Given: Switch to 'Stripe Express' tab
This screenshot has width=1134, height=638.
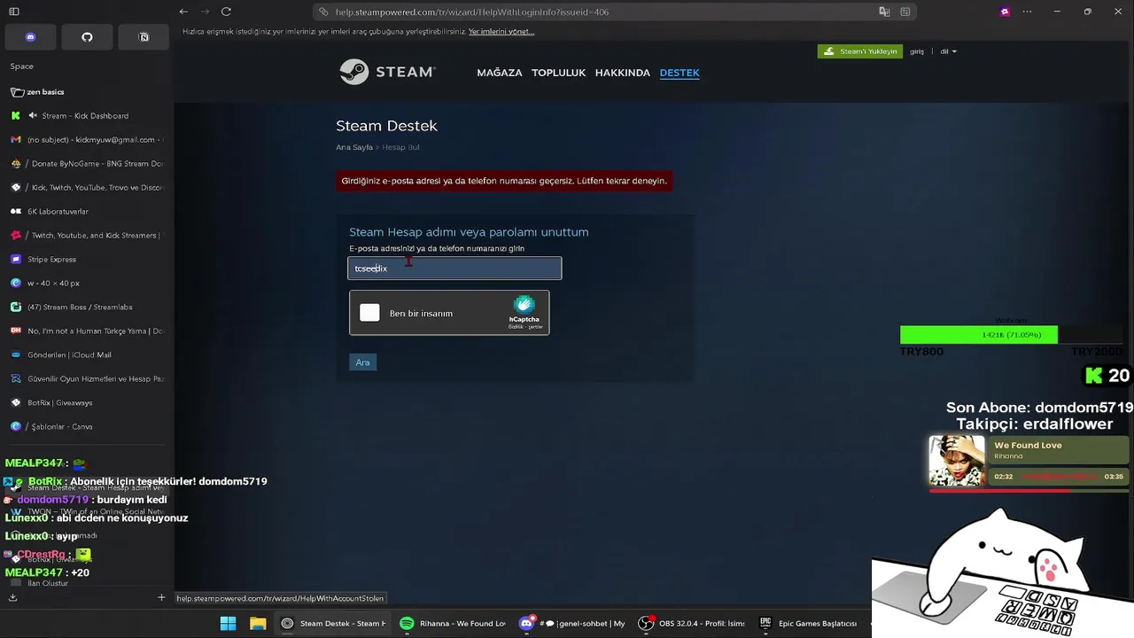Looking at the screenshot, I should 87,260.
